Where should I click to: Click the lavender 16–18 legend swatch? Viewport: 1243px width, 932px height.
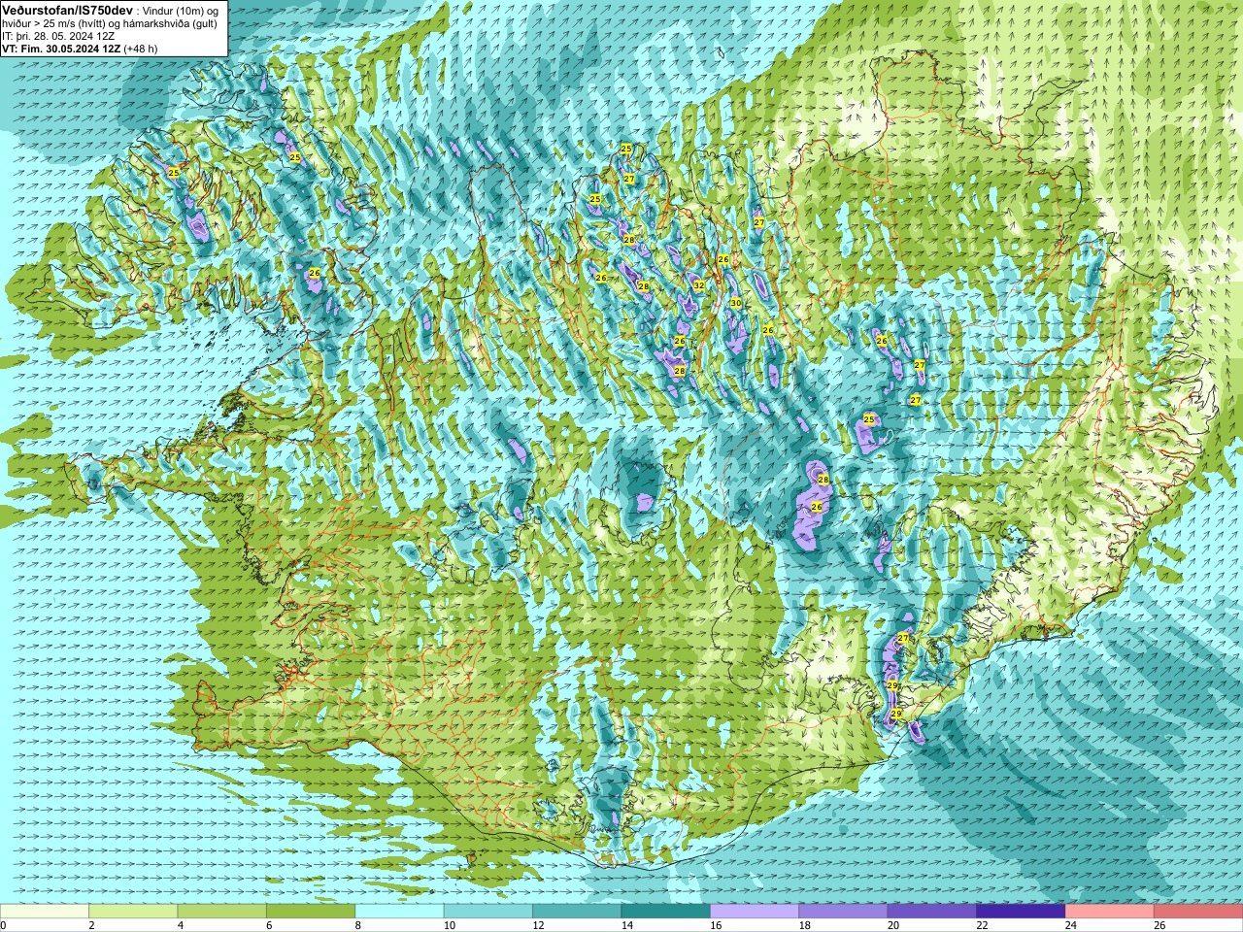[755, 912]
